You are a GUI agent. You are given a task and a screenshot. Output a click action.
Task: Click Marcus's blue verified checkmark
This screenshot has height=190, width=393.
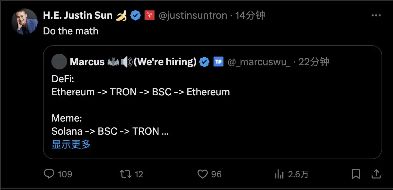(205, 62)
